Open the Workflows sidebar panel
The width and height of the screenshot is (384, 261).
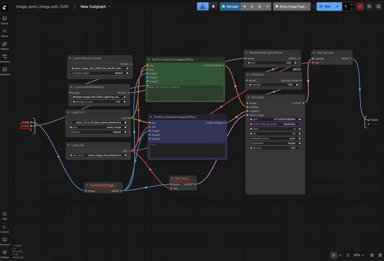[5, 59]
